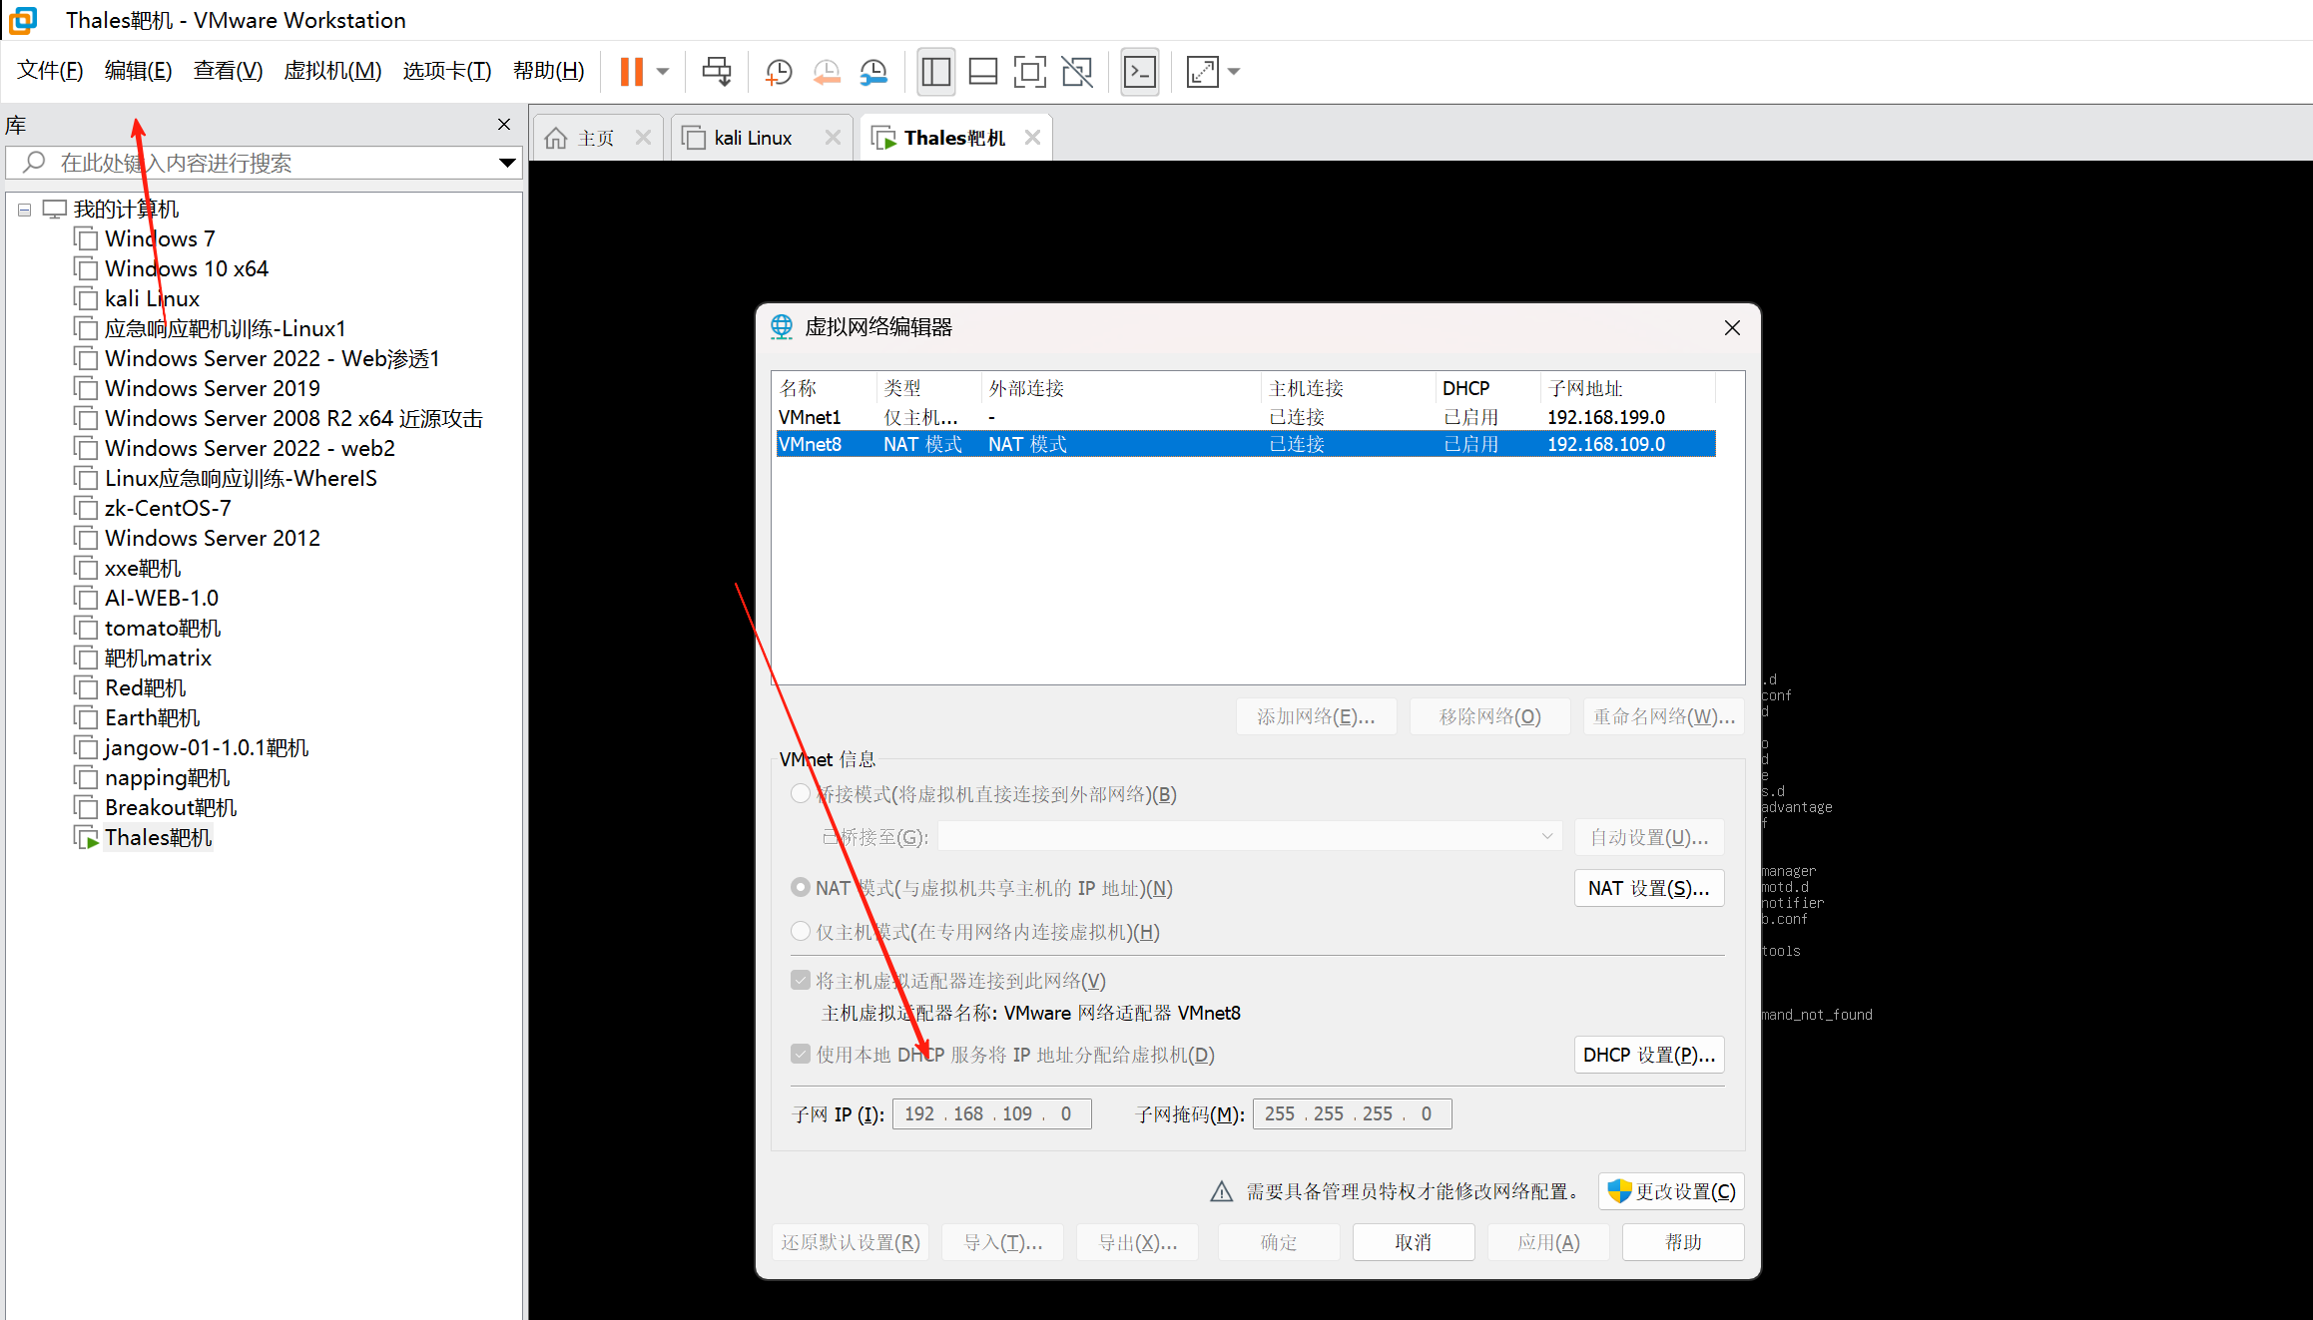
Task: Click the 子网地址 column header
Action: pyautogui.click(x=1627, y=388)
